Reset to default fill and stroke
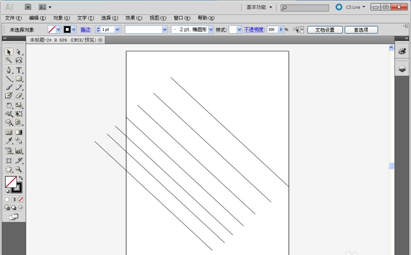This screenshot has width=411, height=255. pos(7,191)
